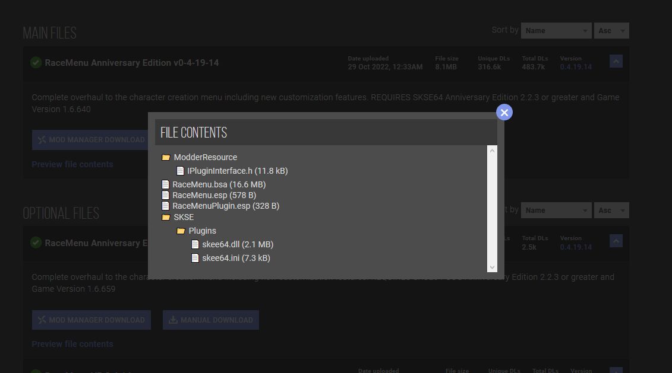Select the SKSE folder icon
Image resolution: width=672 pixels, height=373 pixels.
pos(166,217)
